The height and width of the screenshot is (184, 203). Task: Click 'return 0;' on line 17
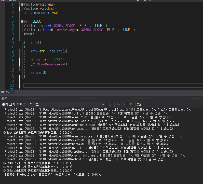click(38, 73)
